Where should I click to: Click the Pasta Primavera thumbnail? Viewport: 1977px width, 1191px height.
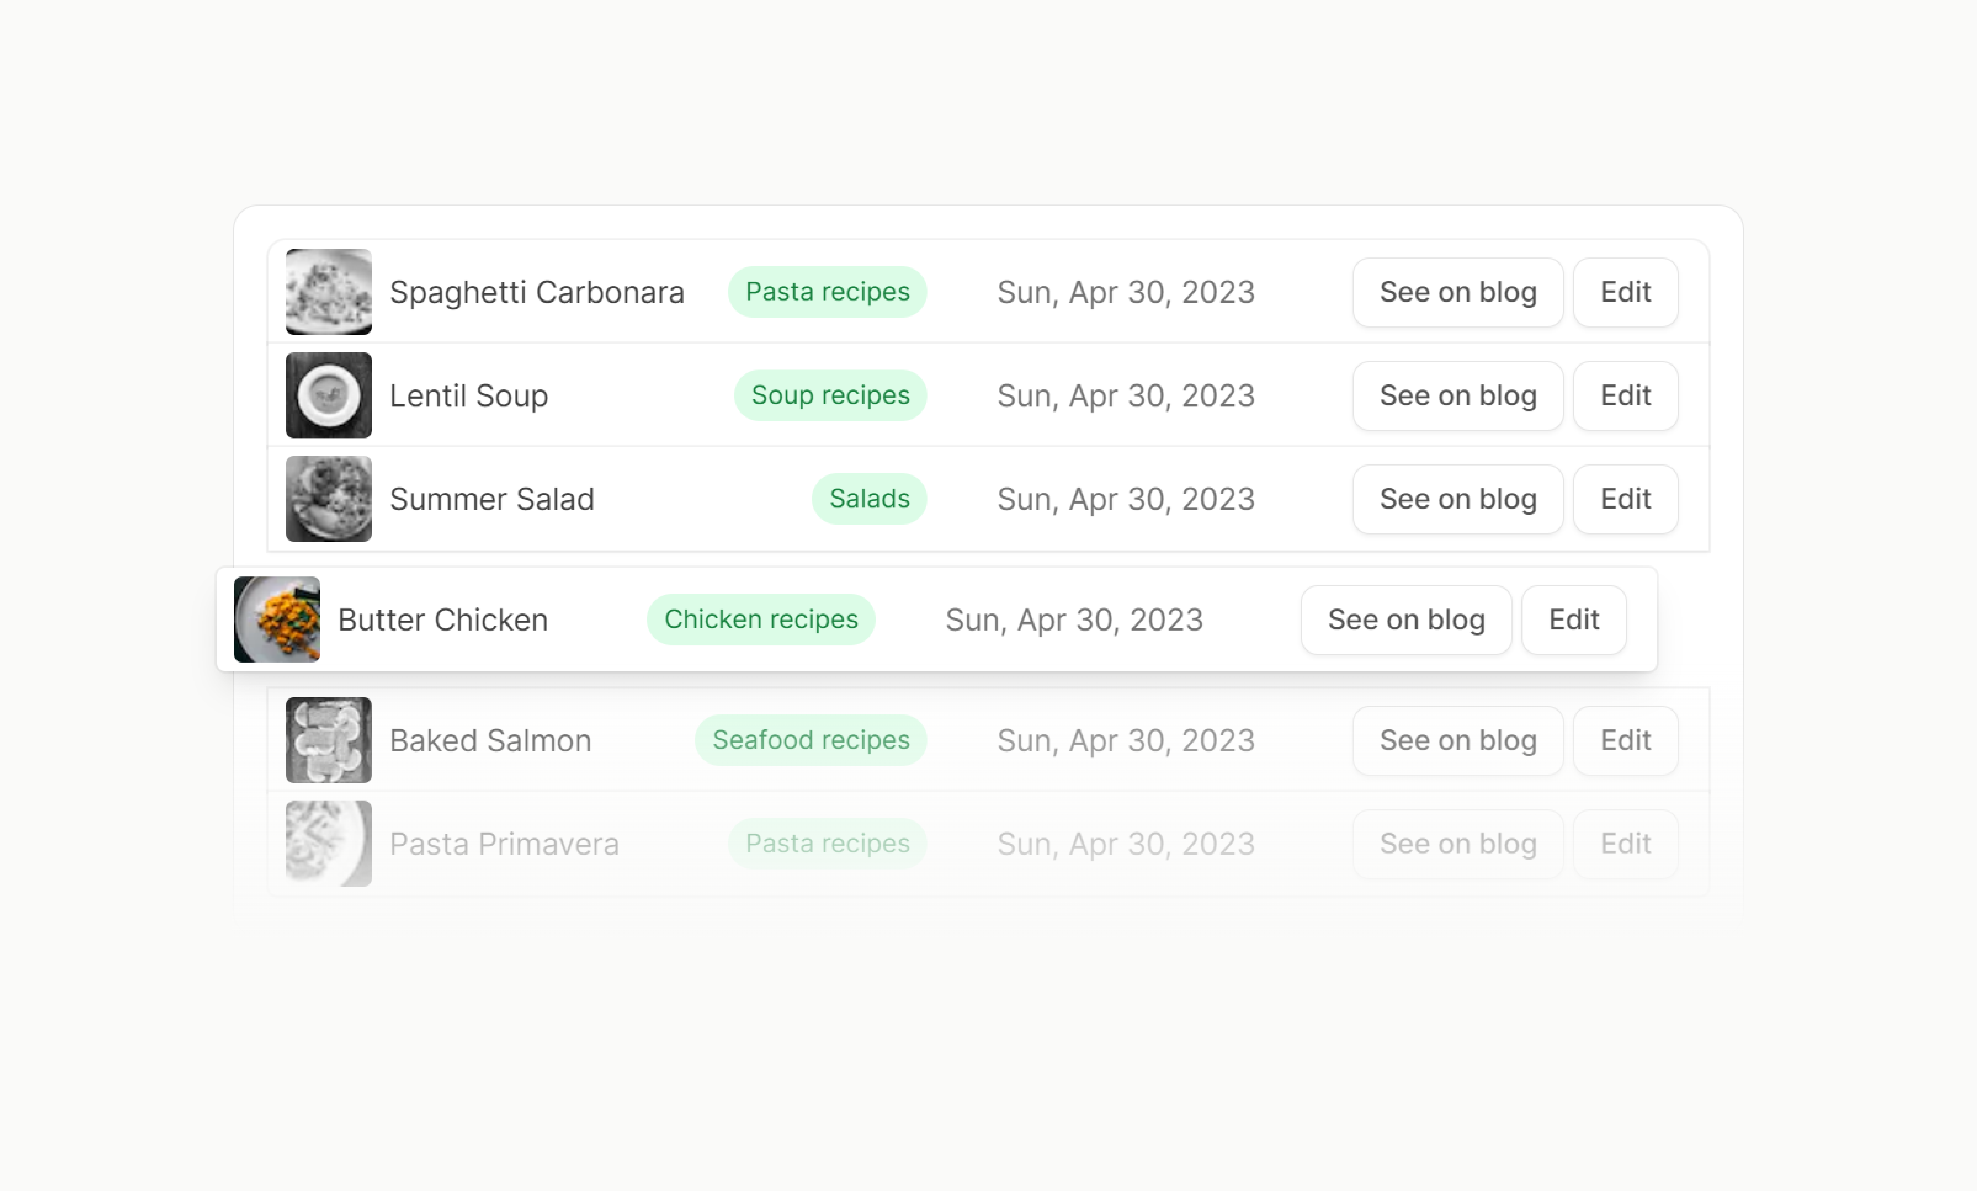click(328, 843)
